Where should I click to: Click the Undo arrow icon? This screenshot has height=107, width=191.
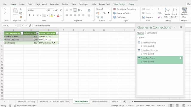(x=5, y=9)
